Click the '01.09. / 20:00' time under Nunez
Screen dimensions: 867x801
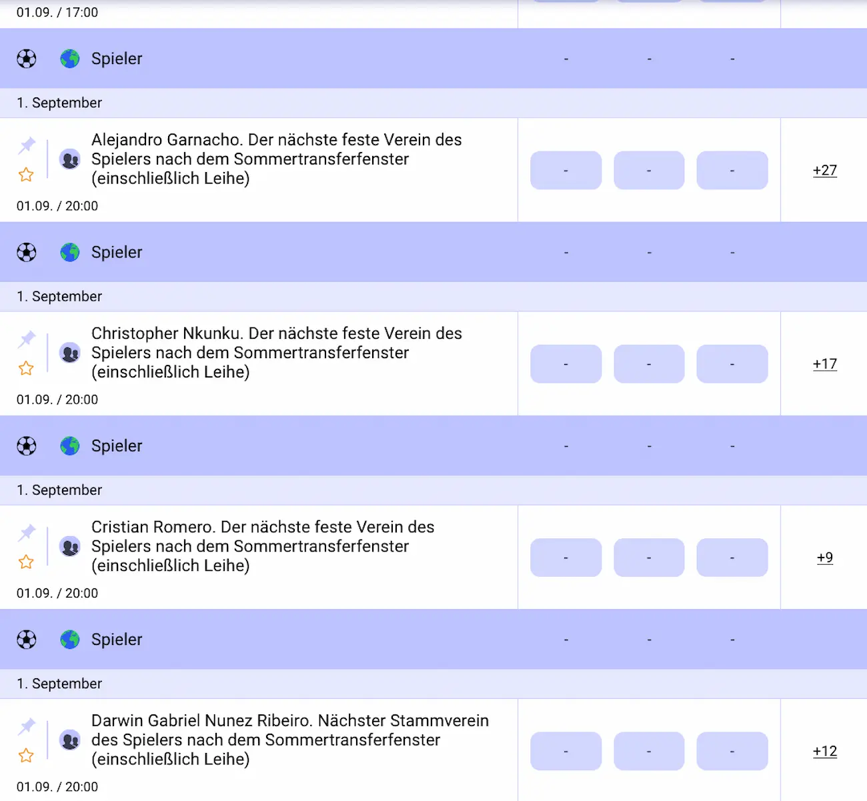(x=57, y=787)
